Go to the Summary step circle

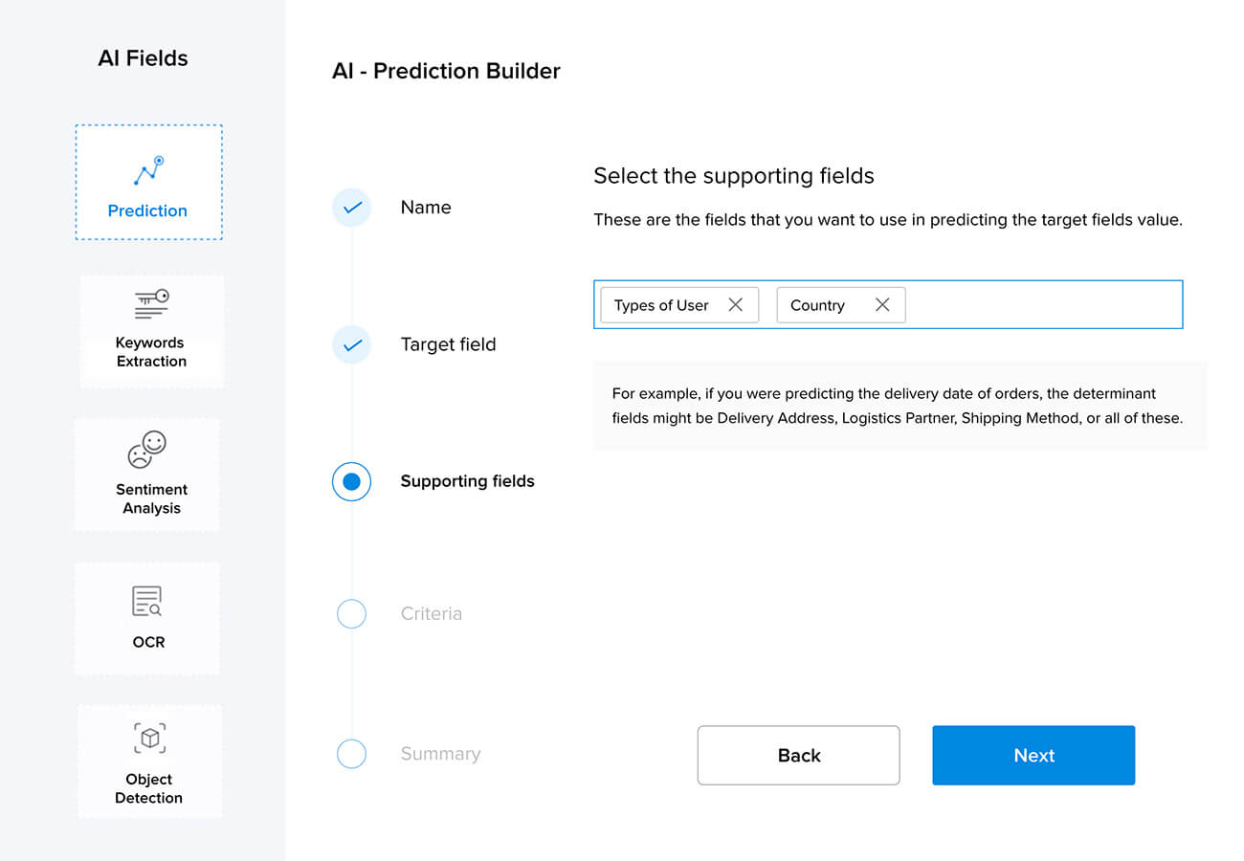[352, 754]
